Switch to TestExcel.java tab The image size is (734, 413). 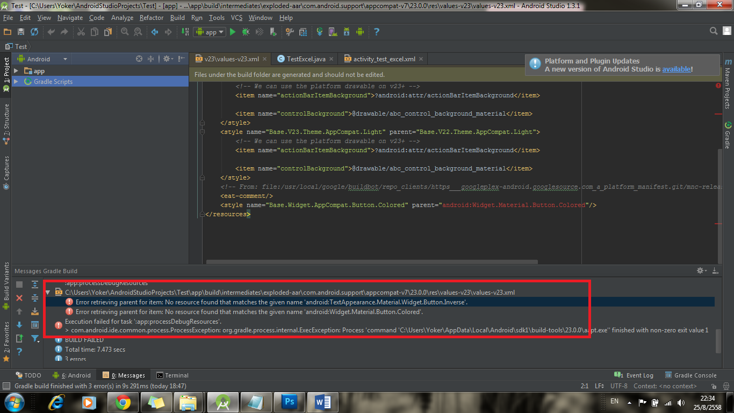coord(306,59)
